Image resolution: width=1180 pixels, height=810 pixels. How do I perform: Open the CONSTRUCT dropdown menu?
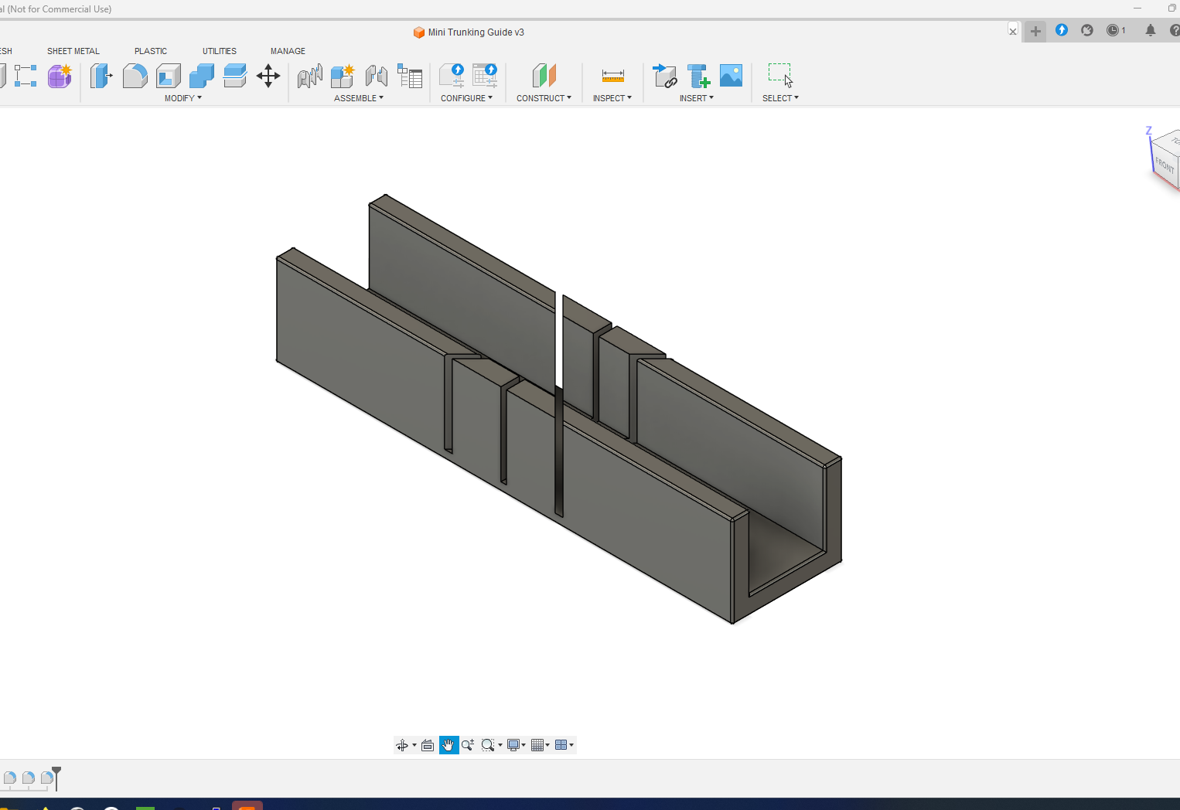coord(544,98)
